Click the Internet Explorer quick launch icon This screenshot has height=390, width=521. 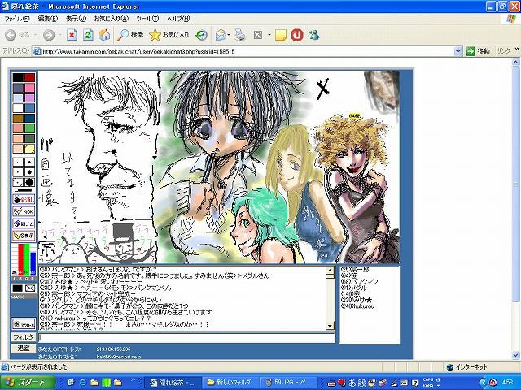83,383
